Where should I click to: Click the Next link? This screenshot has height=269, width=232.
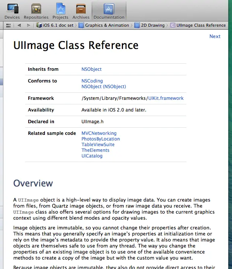[x=215, y=37]
